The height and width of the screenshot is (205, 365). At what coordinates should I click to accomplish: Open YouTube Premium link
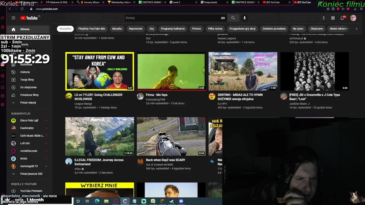tap(29, 191)
